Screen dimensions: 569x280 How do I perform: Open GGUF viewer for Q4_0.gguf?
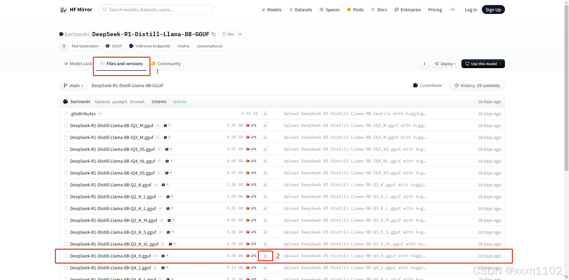pyautogui.click(x=165, y=256)
